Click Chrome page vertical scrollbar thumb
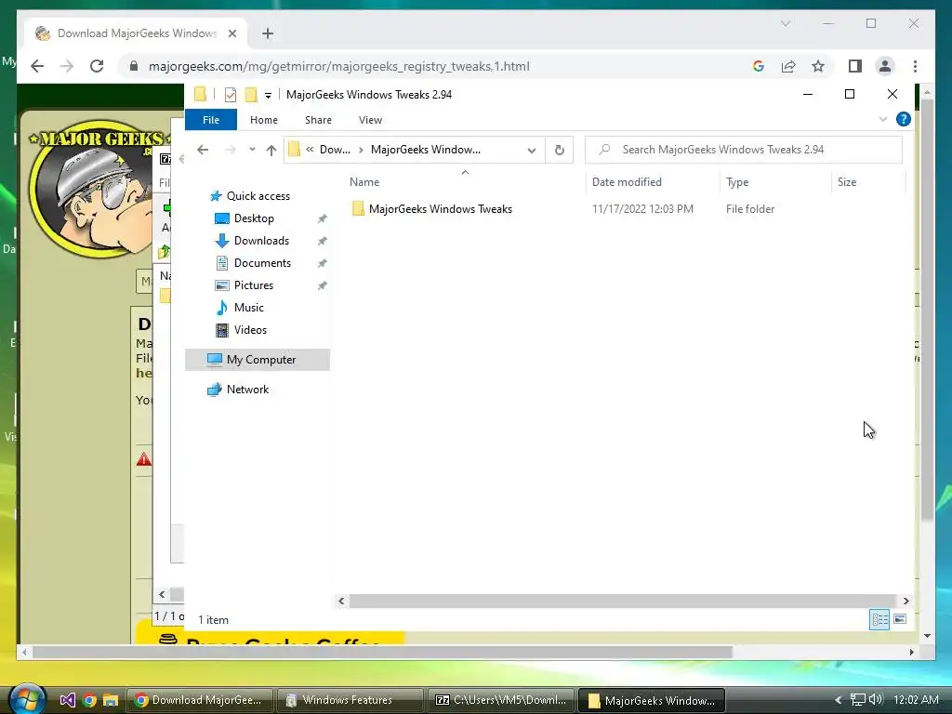The width and height of the screenshot is (952, 714). (927, 310)
